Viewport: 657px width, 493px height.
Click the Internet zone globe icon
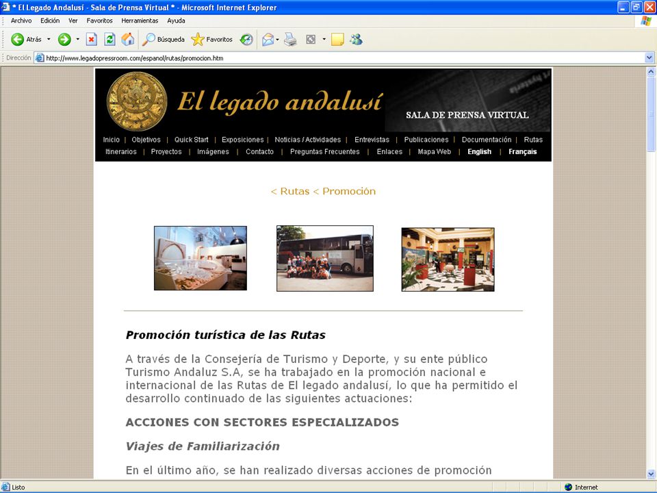(568, 487)
